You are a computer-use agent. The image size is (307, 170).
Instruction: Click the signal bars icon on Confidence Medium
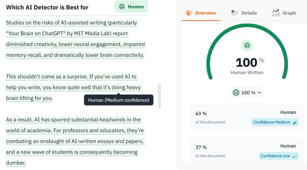(x=294, y=122)
